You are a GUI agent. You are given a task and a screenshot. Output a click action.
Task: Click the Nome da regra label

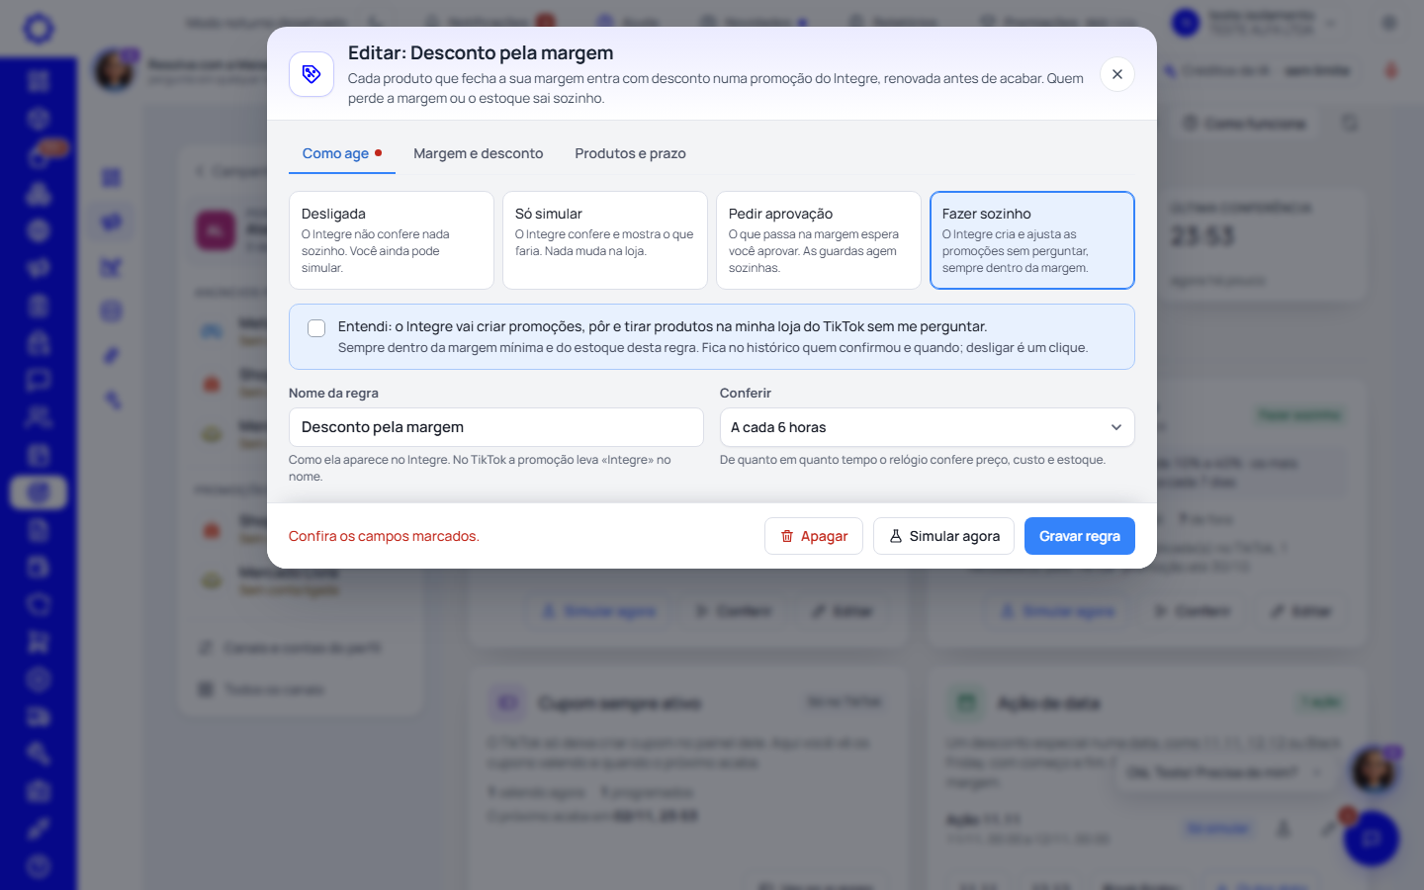click(x=333, y=393)
